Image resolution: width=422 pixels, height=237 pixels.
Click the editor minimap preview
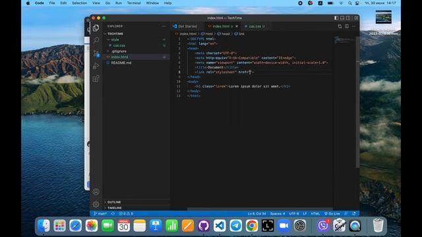coord(344,40)
